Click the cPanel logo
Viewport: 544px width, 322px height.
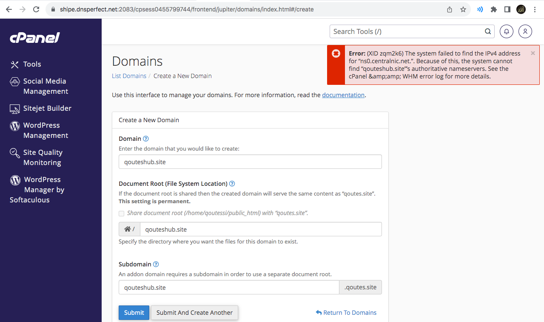pyautogui.click(x=35, y=38)
